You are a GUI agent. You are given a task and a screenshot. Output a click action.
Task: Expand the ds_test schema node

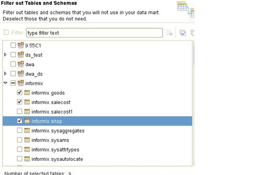point(5,55)
